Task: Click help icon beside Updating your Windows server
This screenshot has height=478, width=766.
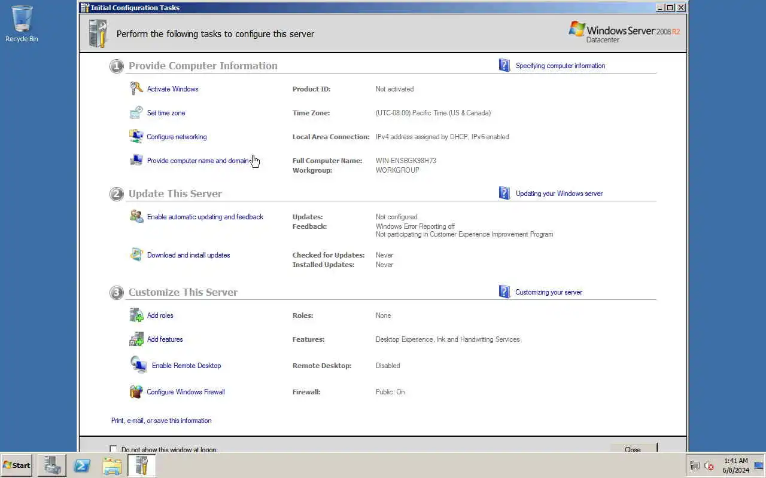Action: click(x=504, y=193)
